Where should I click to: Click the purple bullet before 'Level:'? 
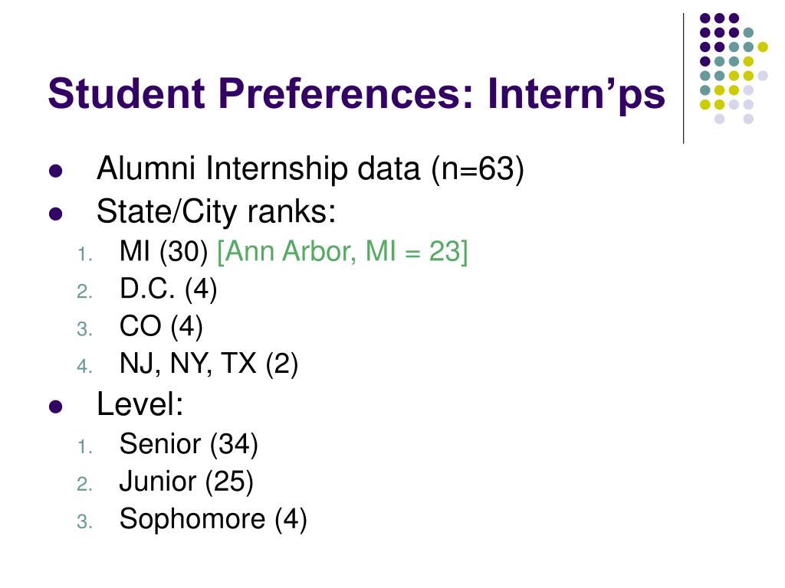[x=56, y=407]
